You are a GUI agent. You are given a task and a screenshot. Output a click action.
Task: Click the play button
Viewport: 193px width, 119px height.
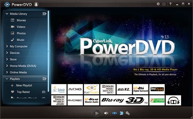pos(96,113)
